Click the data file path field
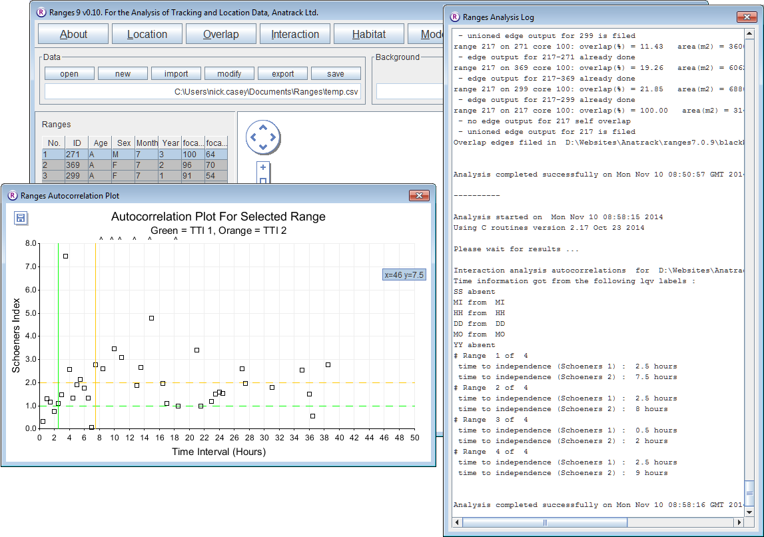Image resolution: width=764 pixels, height=537 pixels. click(204, 92)
